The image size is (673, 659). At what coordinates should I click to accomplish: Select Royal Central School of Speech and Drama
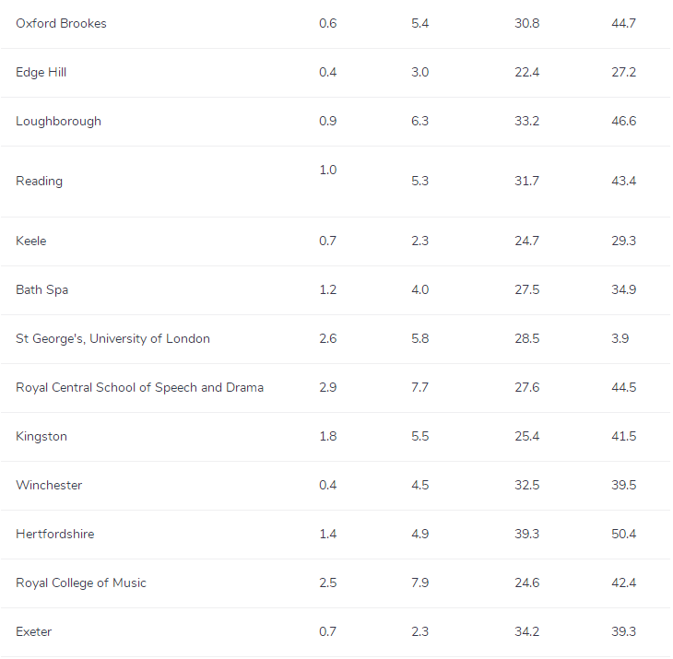[x=139, y=387]
